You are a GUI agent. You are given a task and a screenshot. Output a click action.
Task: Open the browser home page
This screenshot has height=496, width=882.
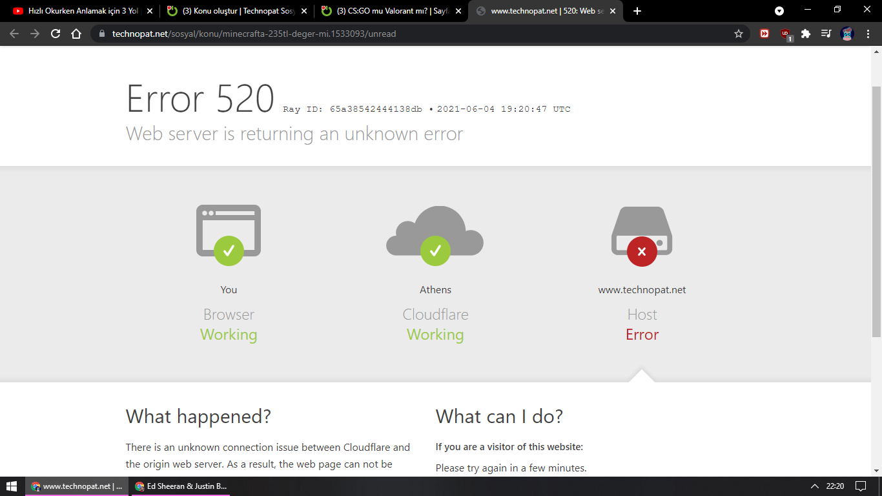[x=76, y=34]
